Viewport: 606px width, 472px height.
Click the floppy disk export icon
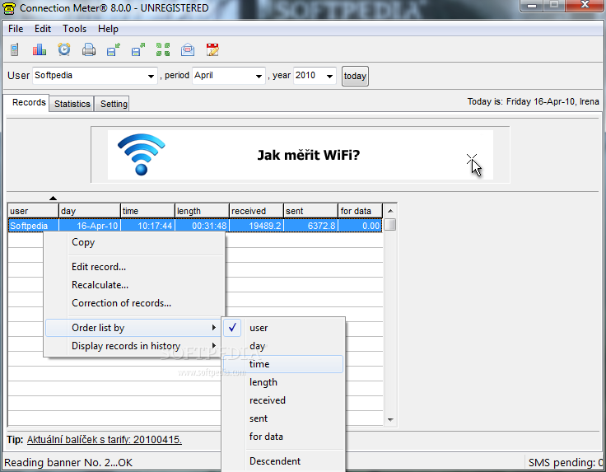click(138, 49)
